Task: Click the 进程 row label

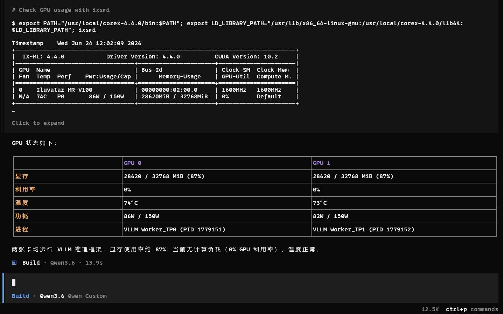Action: click(x=22, y=229)
